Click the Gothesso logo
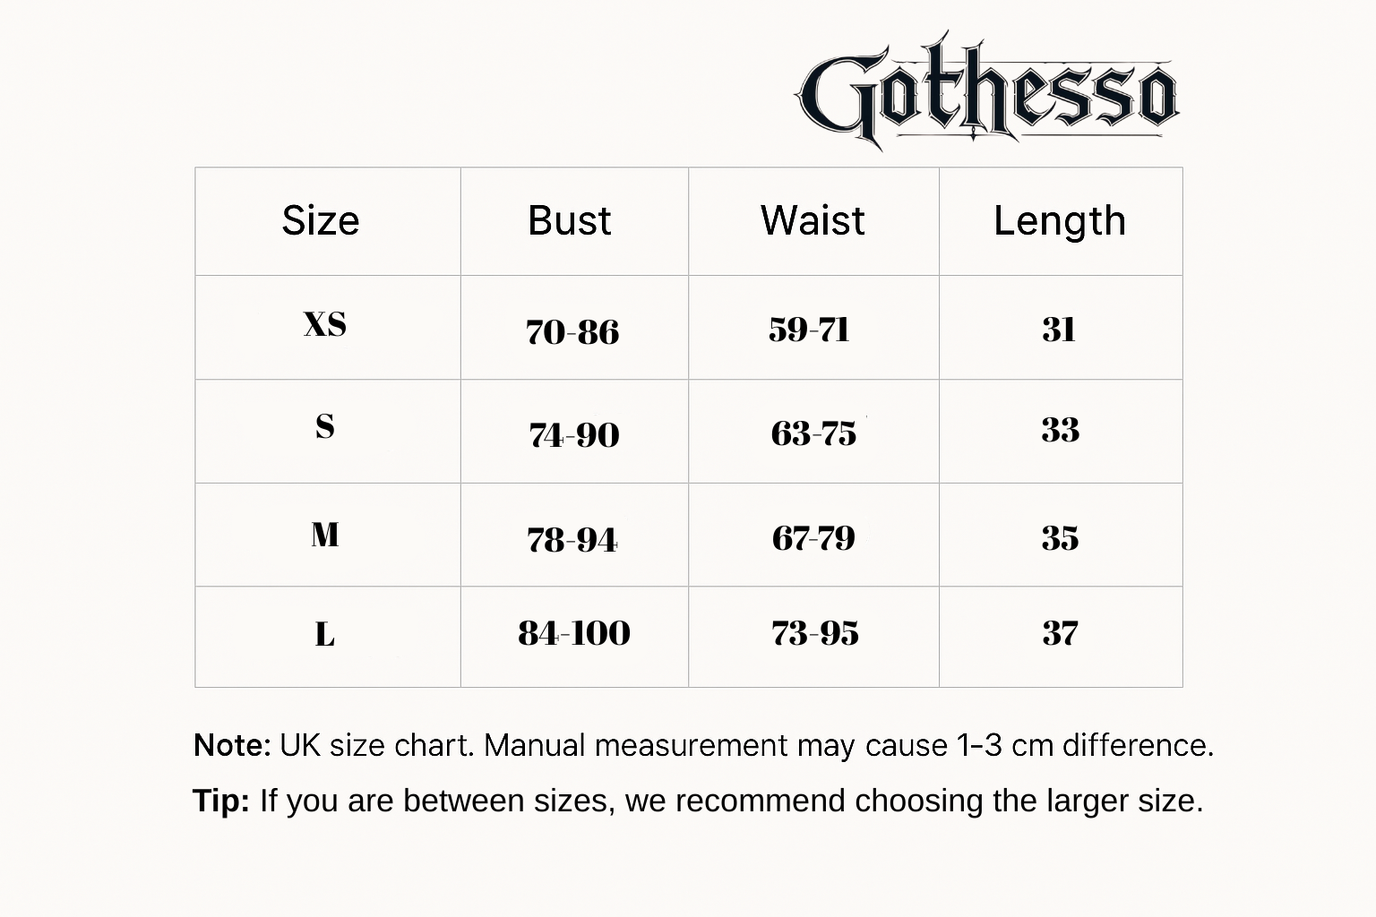The image size is (1376, 917). click(x=988, y=91)
